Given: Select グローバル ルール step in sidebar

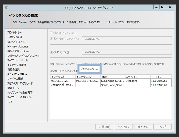Looking at the screenshot, I should 16,42.
